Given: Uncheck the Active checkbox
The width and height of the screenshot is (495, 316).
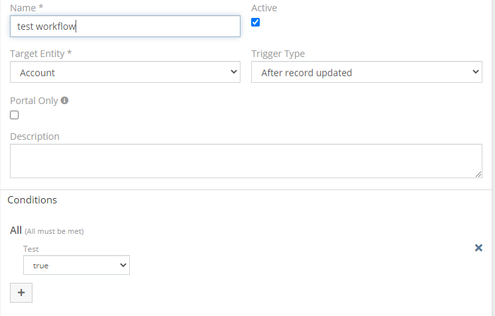Looking at the screenshot, I should pyautogui.click(x=256, y=23).
